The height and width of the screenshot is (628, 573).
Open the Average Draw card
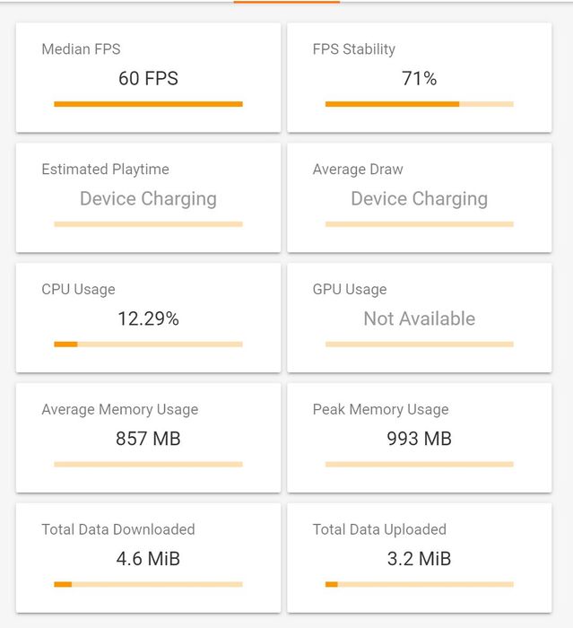tap(420, 197)
